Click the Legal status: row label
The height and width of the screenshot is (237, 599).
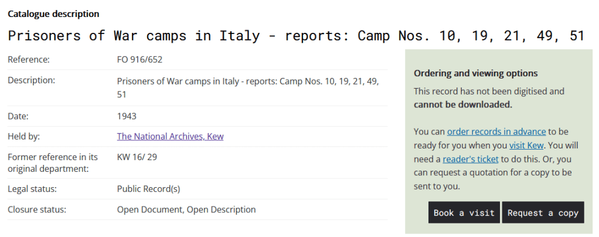coord(33,189)
